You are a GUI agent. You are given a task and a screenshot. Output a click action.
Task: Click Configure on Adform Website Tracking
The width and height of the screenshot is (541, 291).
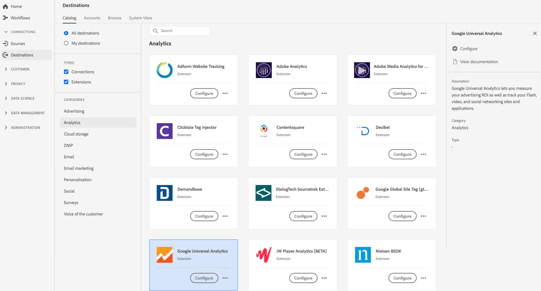(x=204, y=93)
